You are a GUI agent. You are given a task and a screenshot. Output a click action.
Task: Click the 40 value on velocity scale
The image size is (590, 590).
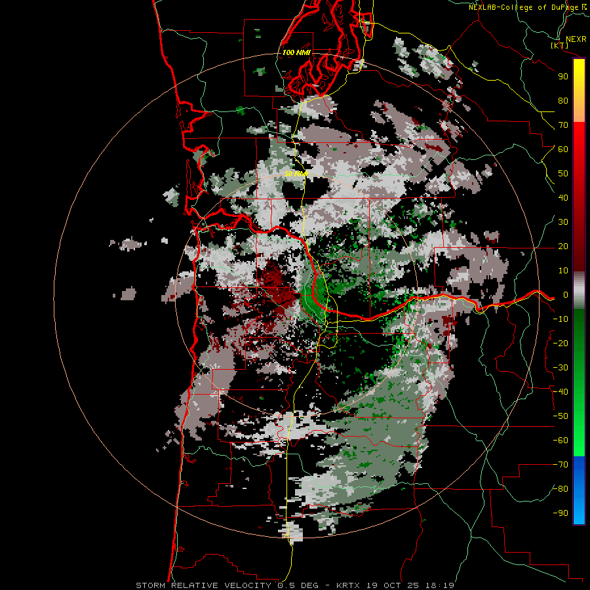pyautogui.click(x=563, y=198)
